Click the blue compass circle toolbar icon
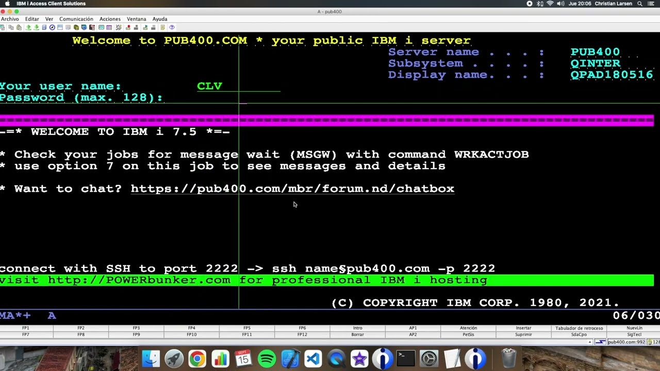660x371 pixels. 52,27
